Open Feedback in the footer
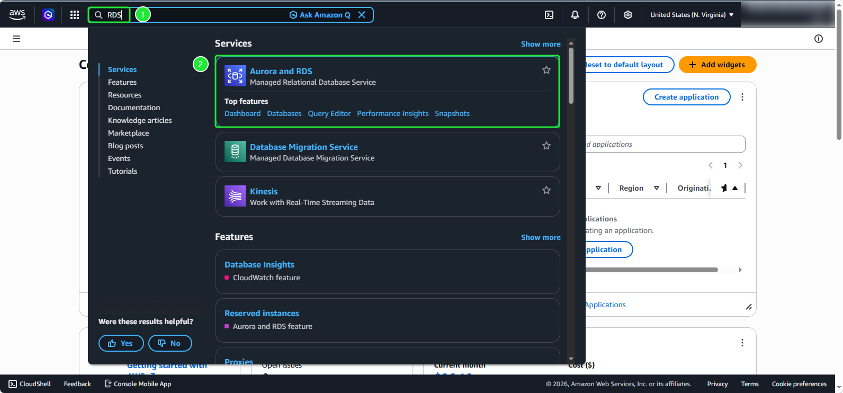Screen dimensions: 843x393 77,384
